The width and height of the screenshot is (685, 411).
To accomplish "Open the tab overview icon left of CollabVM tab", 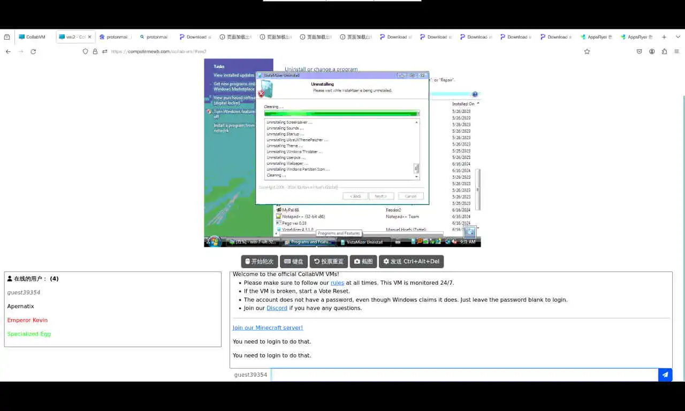I will point(7,37).
